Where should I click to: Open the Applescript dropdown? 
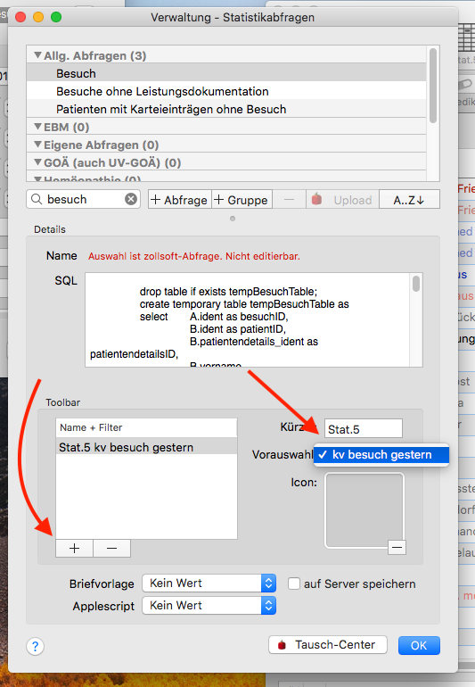[209, 606]
